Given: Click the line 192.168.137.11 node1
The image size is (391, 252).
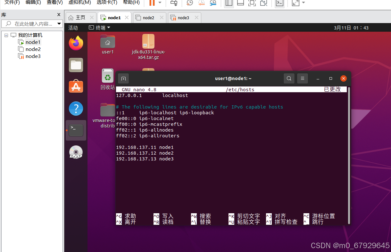Looking at the screenshot, I should pyautogui.click(x=145, y=147).
